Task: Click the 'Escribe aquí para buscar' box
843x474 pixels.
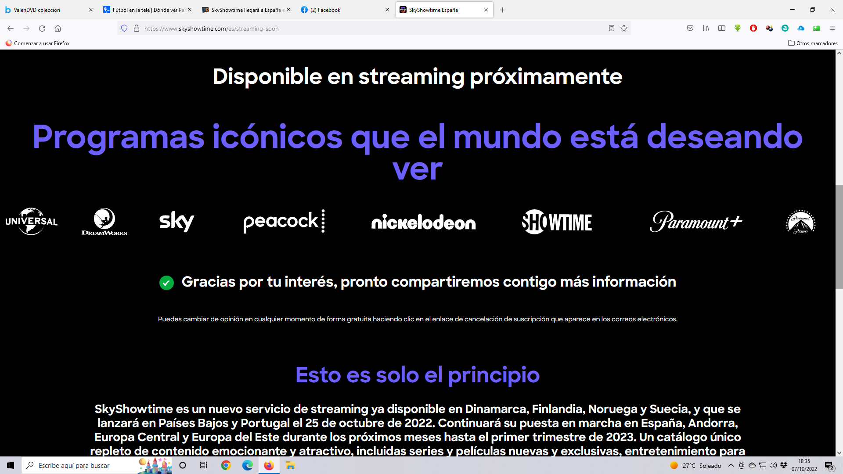Action: [97, 465]
